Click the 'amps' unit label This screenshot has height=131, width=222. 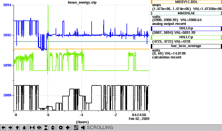156,5
